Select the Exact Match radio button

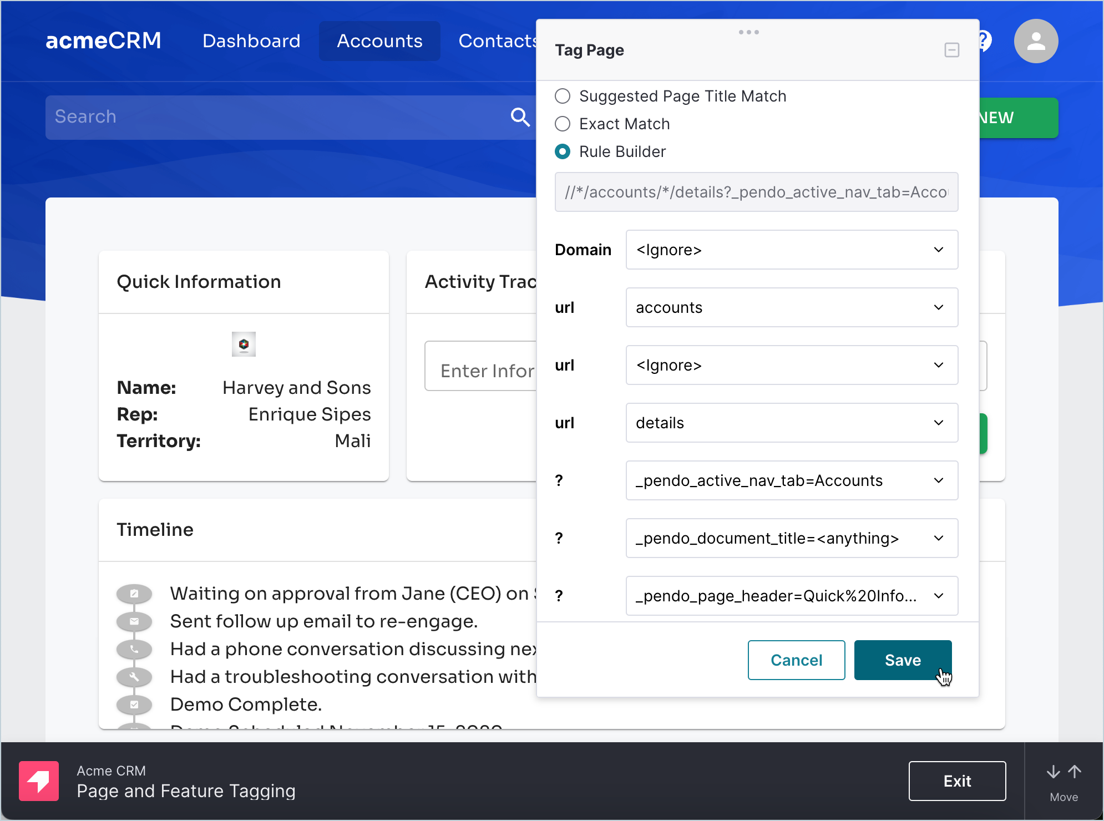coord(563,124)
